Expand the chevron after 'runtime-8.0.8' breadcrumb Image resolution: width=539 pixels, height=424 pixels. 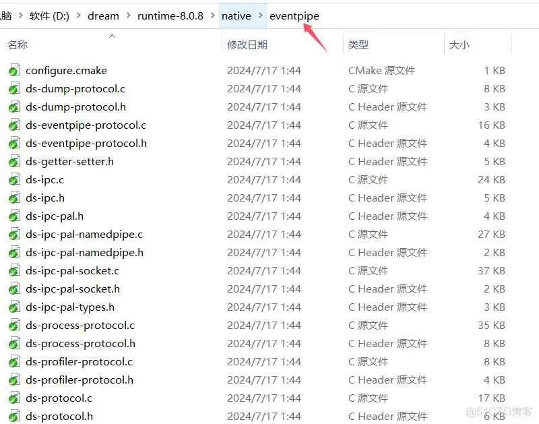tap(212, 16)
